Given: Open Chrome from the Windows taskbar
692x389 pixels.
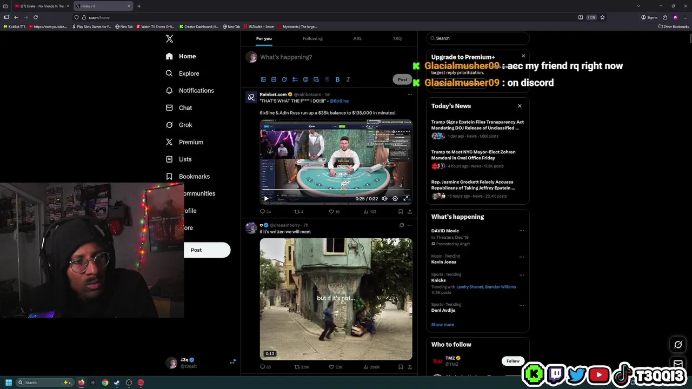Looking at the screenshot, I should pos(105,383).
